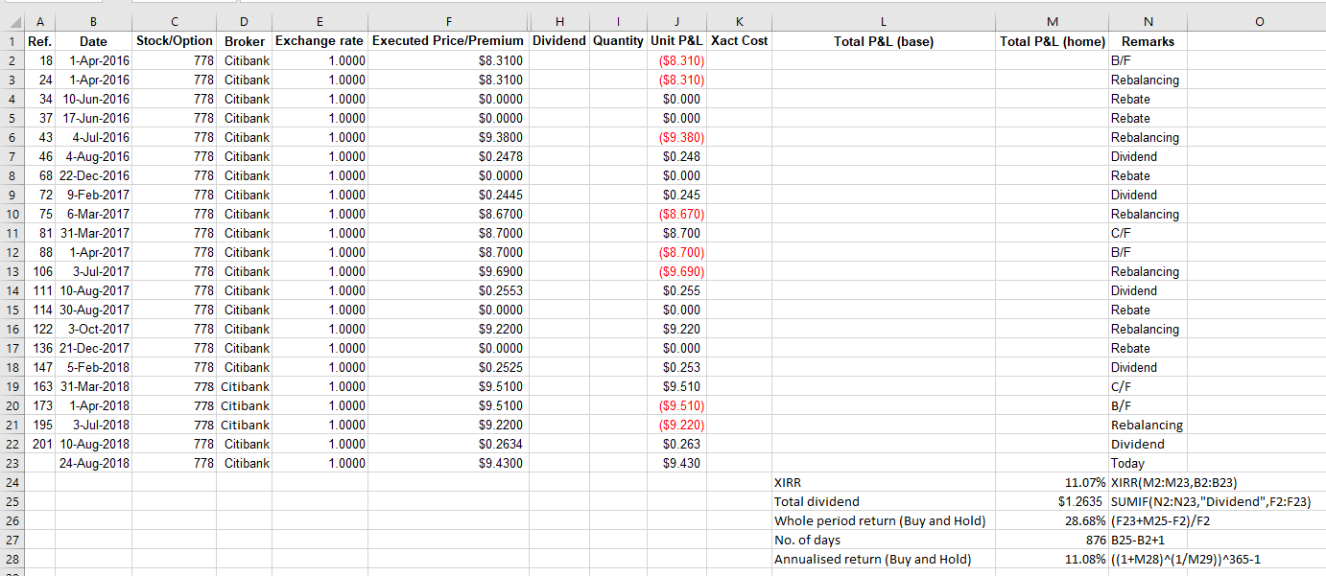The width and height of the screenshot is (1326, 576).
Task: Select the price cell $9.4300
Action: (448, 463)
